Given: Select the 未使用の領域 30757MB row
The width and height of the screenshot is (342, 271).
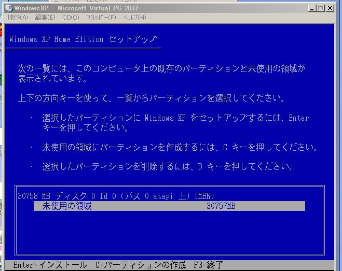Looking at the screenshot, I should (169, 206).
